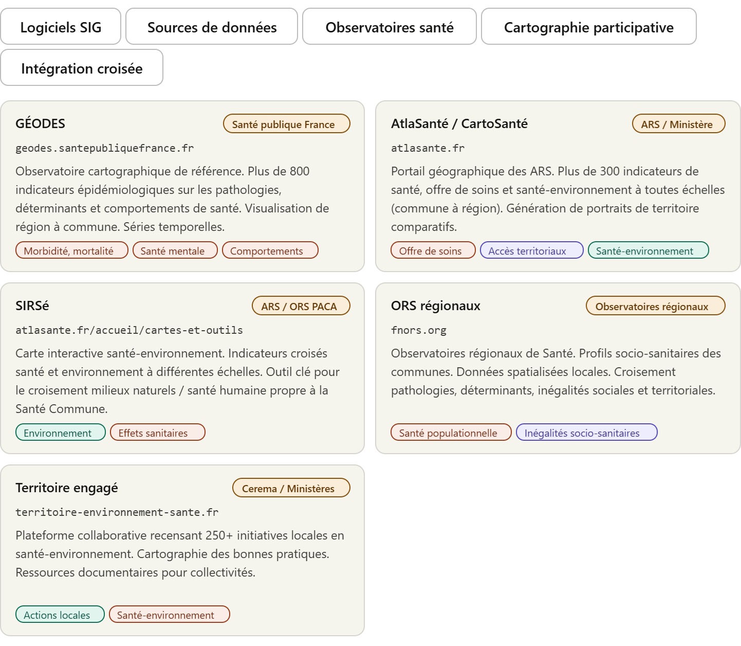Open the atlasante.fr URL
Screen dimensions: 741x646
428,148
